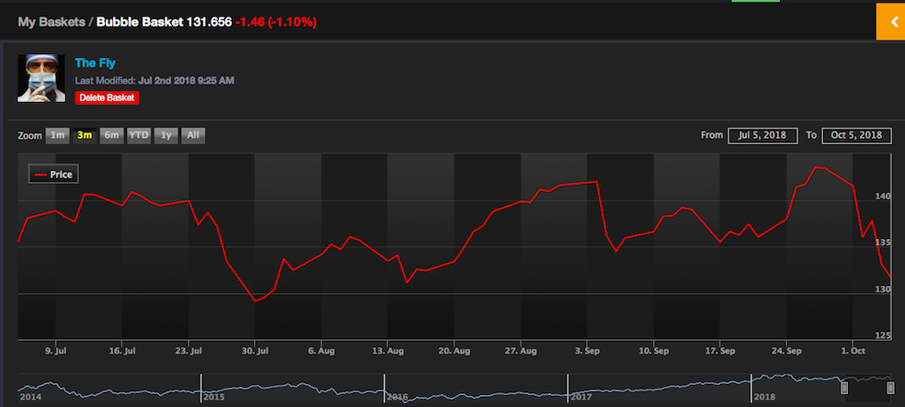The image size is (905, 407).
Task: Click the 2015 label in navigator
Action: tap(213, 397)
